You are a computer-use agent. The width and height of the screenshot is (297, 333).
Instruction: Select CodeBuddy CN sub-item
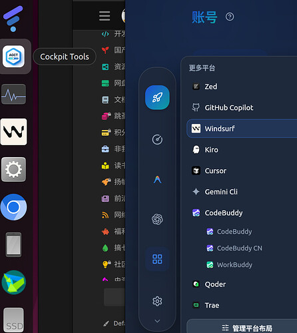point(234,248)
